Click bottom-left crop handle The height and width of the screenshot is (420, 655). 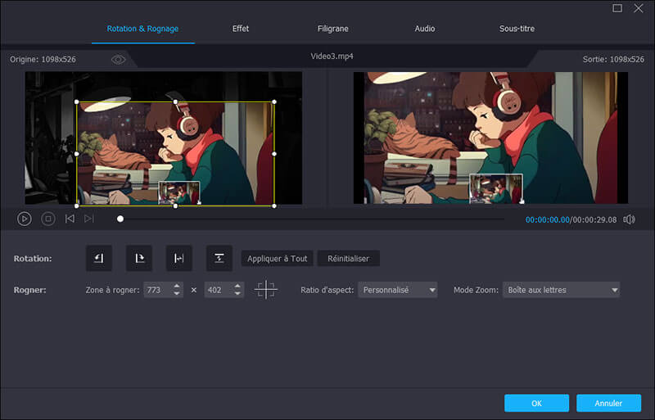pos(76,206)
